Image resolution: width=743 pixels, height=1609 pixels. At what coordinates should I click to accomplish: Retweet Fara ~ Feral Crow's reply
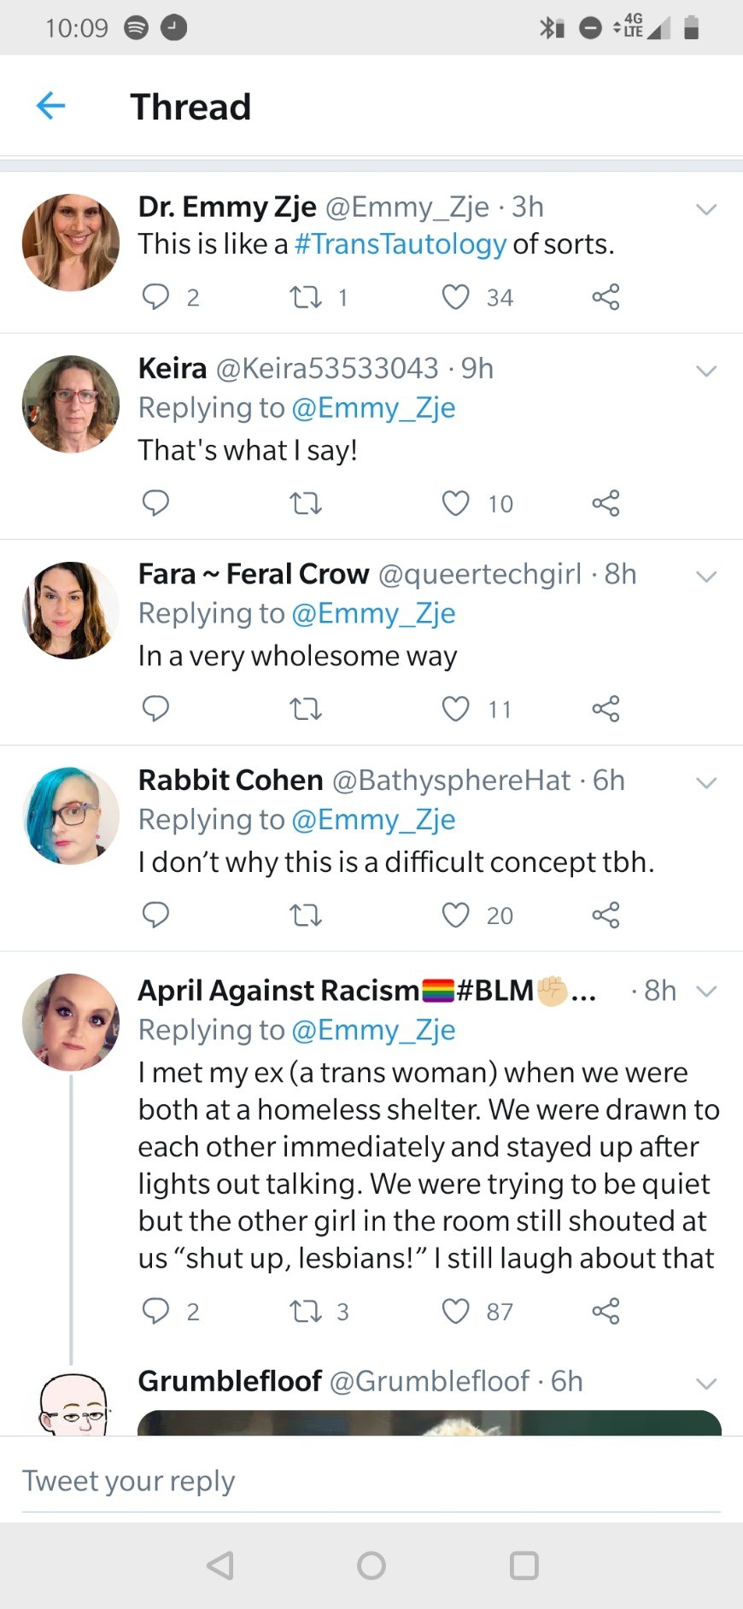tap(305, 709)
